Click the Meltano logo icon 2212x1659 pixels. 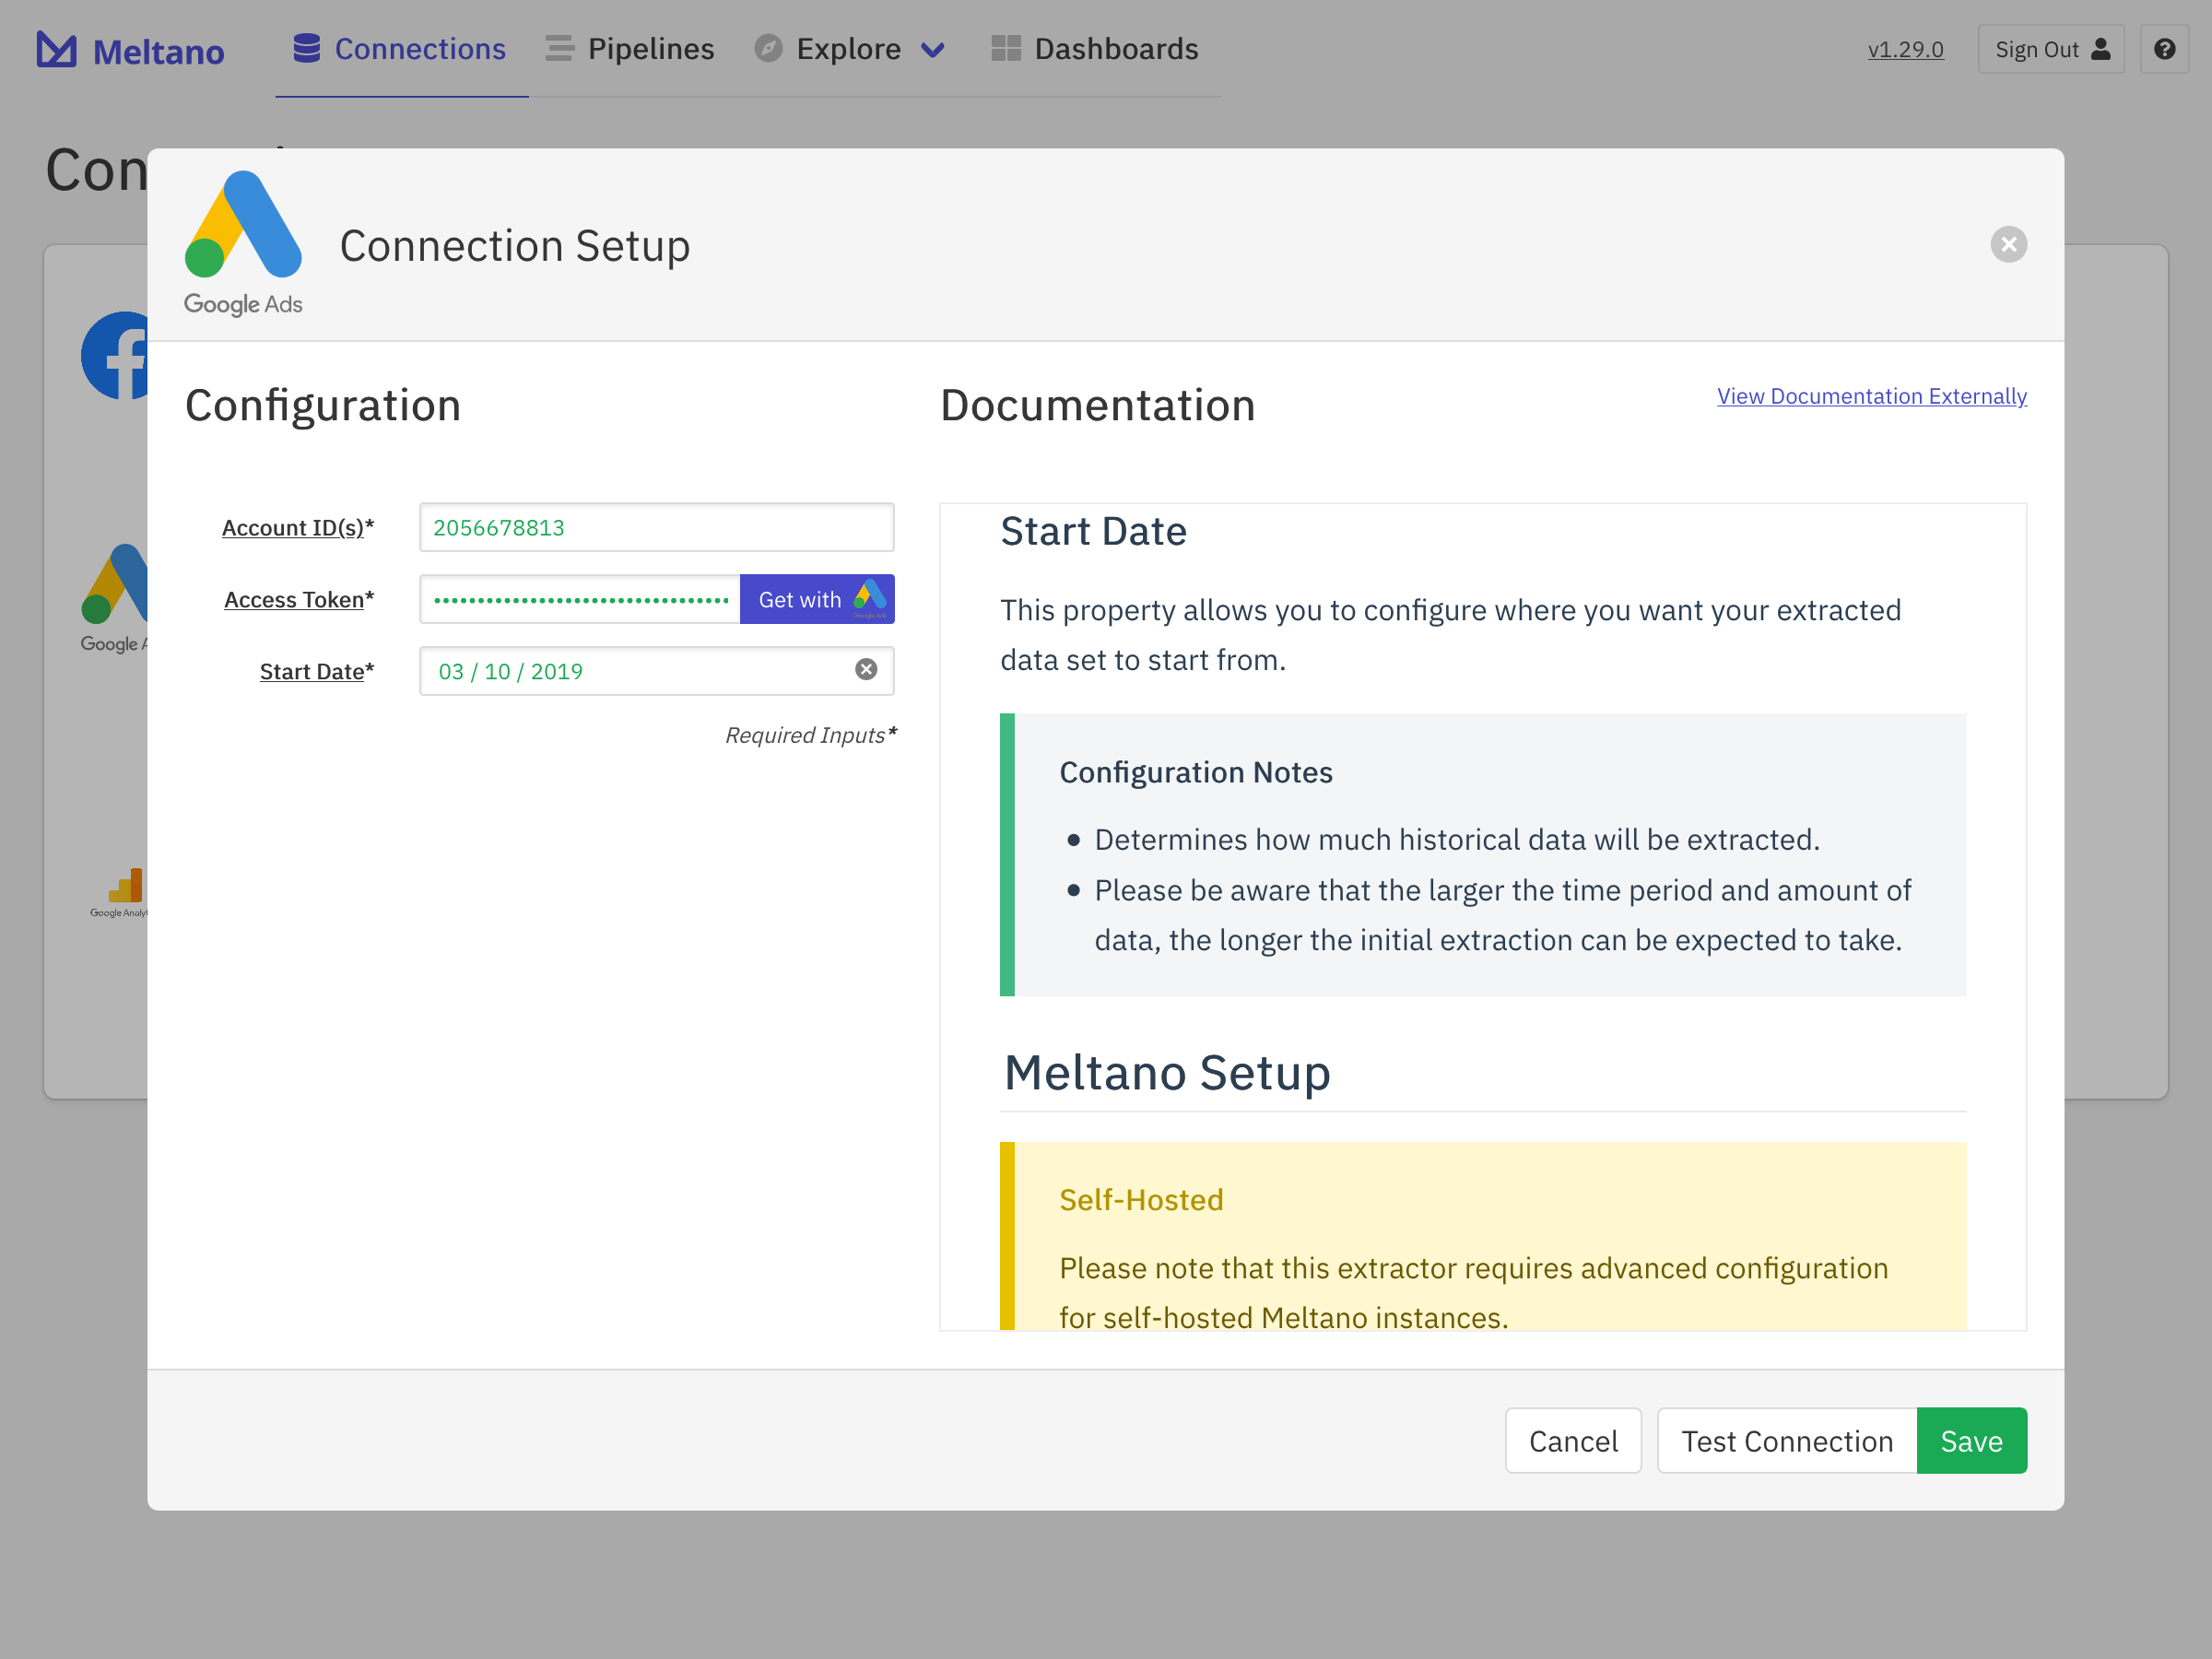click(56, 49)
